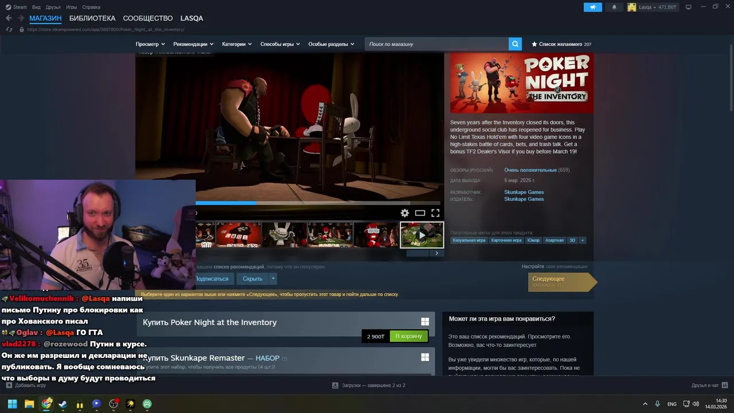Click the Азартная tag
This screenshot has height=413, width=734.
coord(554,240)
